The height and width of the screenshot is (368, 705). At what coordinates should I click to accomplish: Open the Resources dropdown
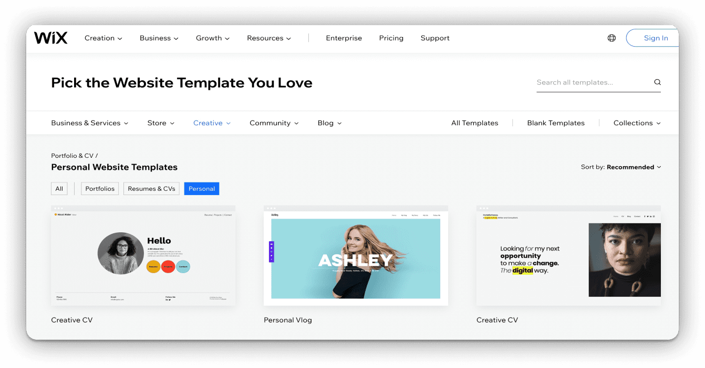268,38
